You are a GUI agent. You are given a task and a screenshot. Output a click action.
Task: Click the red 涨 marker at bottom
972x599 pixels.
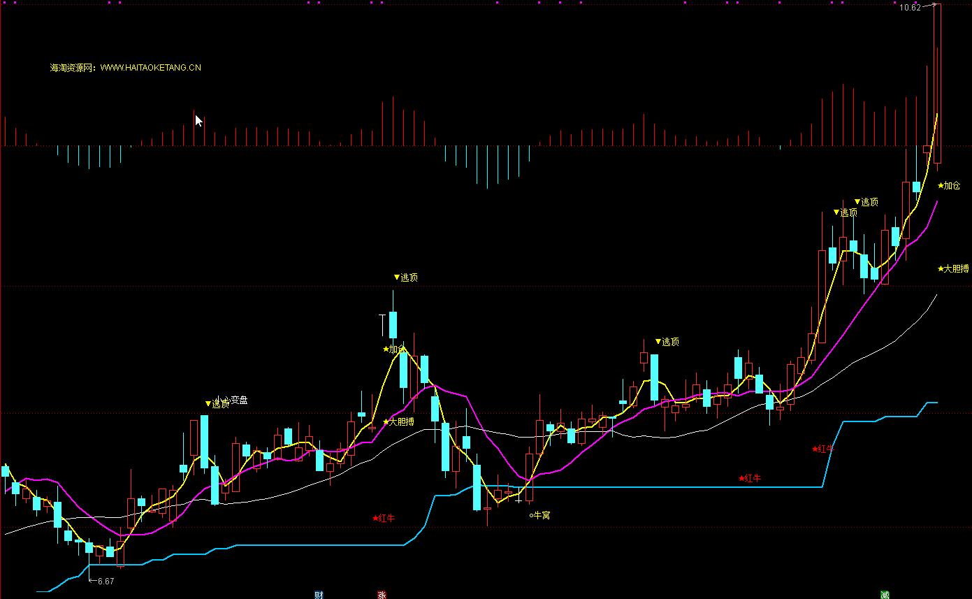[382, 595]
